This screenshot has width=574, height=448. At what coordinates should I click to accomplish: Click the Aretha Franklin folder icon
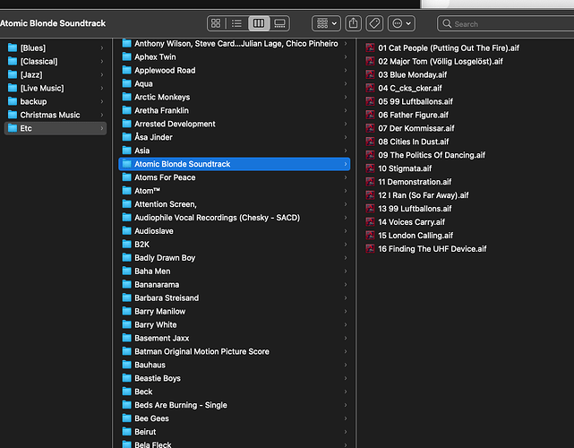coord(126,110)
